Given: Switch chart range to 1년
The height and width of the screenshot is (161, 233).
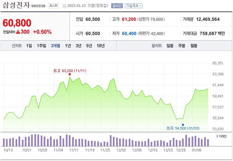Looking at the screenshot, I should pyautogui.click(x=68, y=46).
